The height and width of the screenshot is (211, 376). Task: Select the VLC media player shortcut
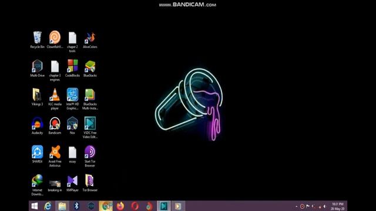click(55, 99)
